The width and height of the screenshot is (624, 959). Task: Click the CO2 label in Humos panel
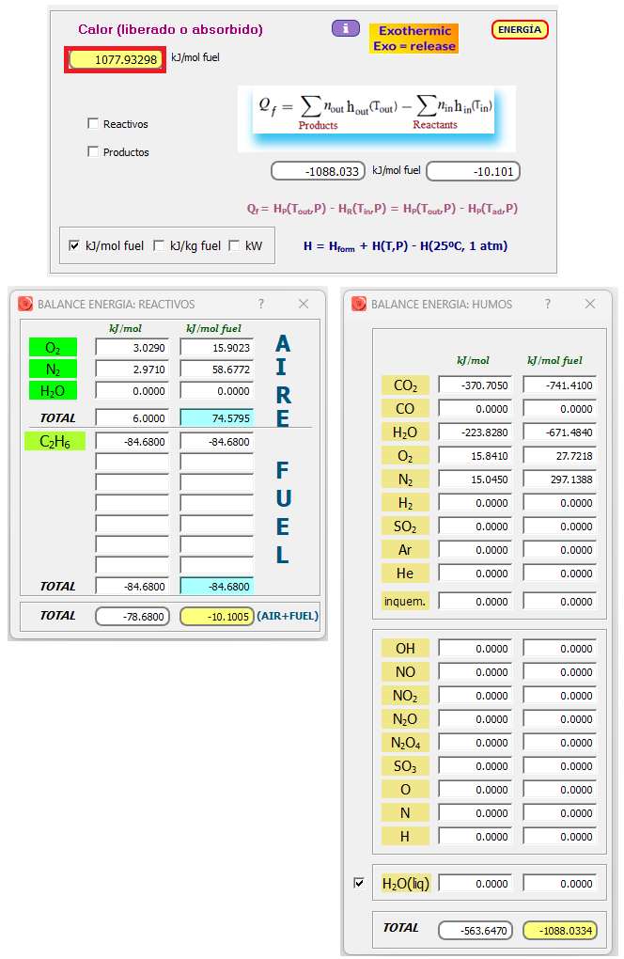[x=405, y=385]
